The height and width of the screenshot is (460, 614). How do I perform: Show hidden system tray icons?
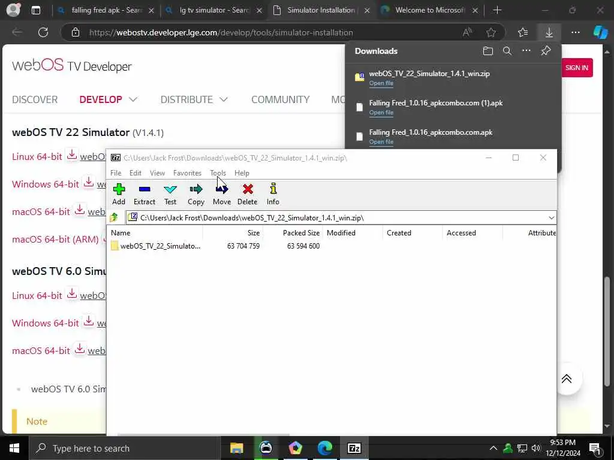click(493, 448)
